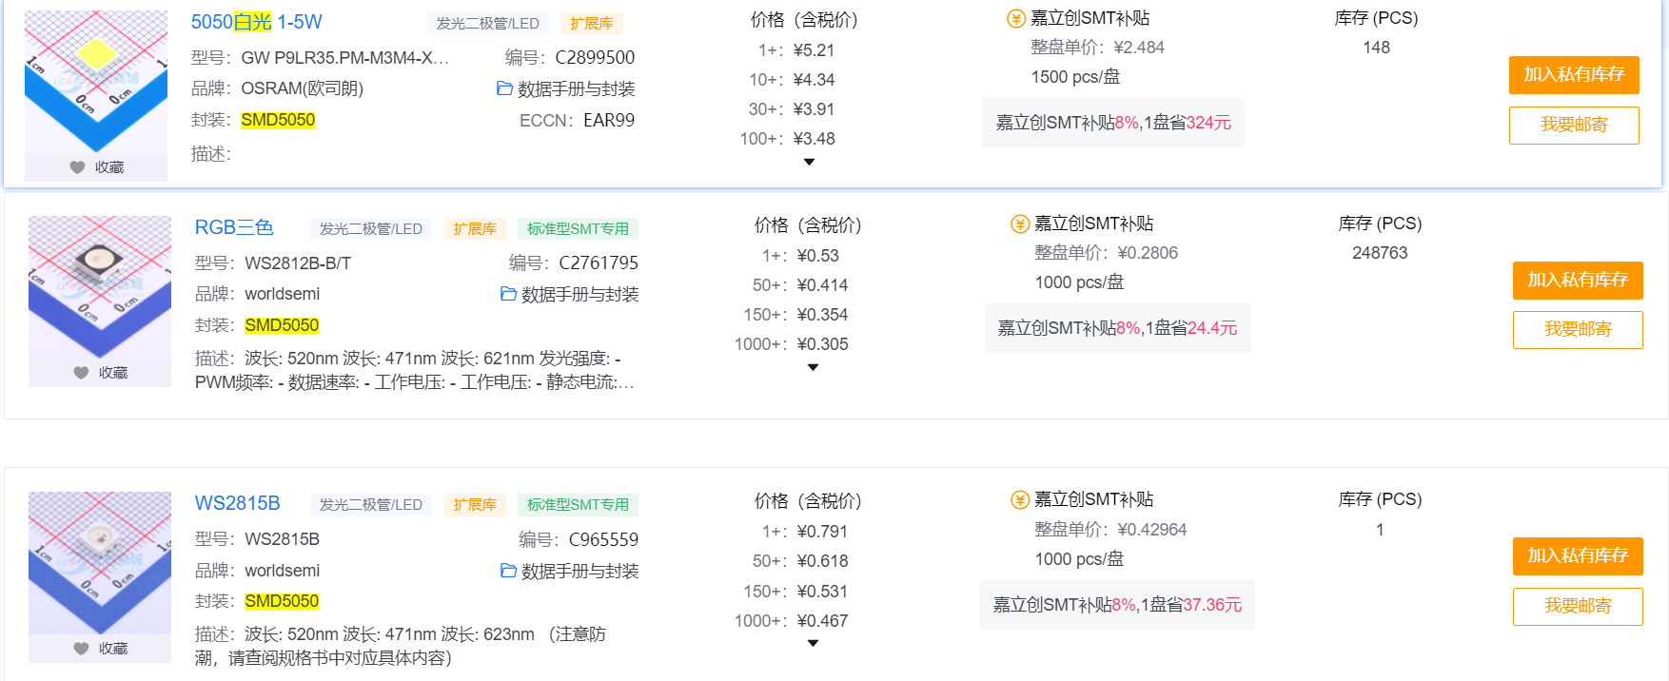Expand more price tiers for WS2815B

coord(813,644)
